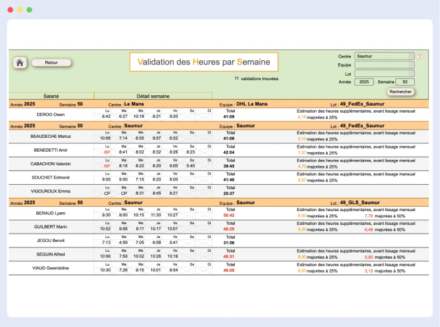Click the Retour button

pyautogui.click(x=51, y=63)
